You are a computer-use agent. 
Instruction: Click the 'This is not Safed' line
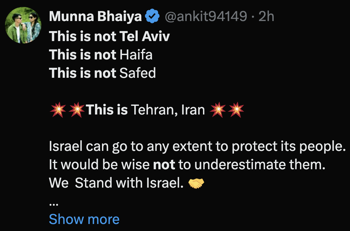click(102, 73)
